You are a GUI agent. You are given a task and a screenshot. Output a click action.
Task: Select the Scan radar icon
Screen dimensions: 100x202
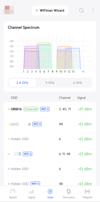pos(50,192)
